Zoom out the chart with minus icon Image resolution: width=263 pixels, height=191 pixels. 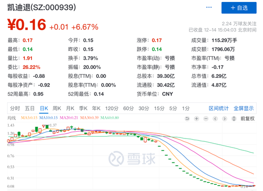pos(206,119)
